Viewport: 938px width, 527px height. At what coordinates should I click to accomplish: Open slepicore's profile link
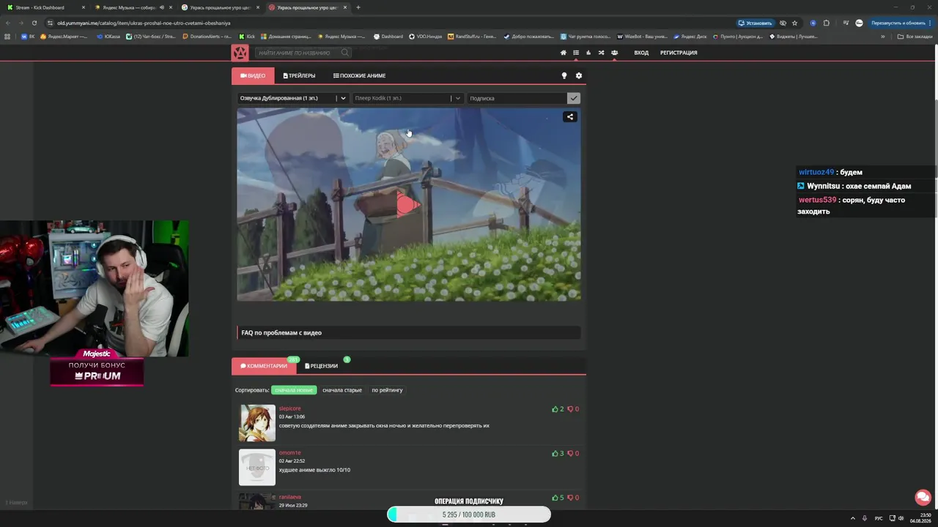click(x=289, y=408)
